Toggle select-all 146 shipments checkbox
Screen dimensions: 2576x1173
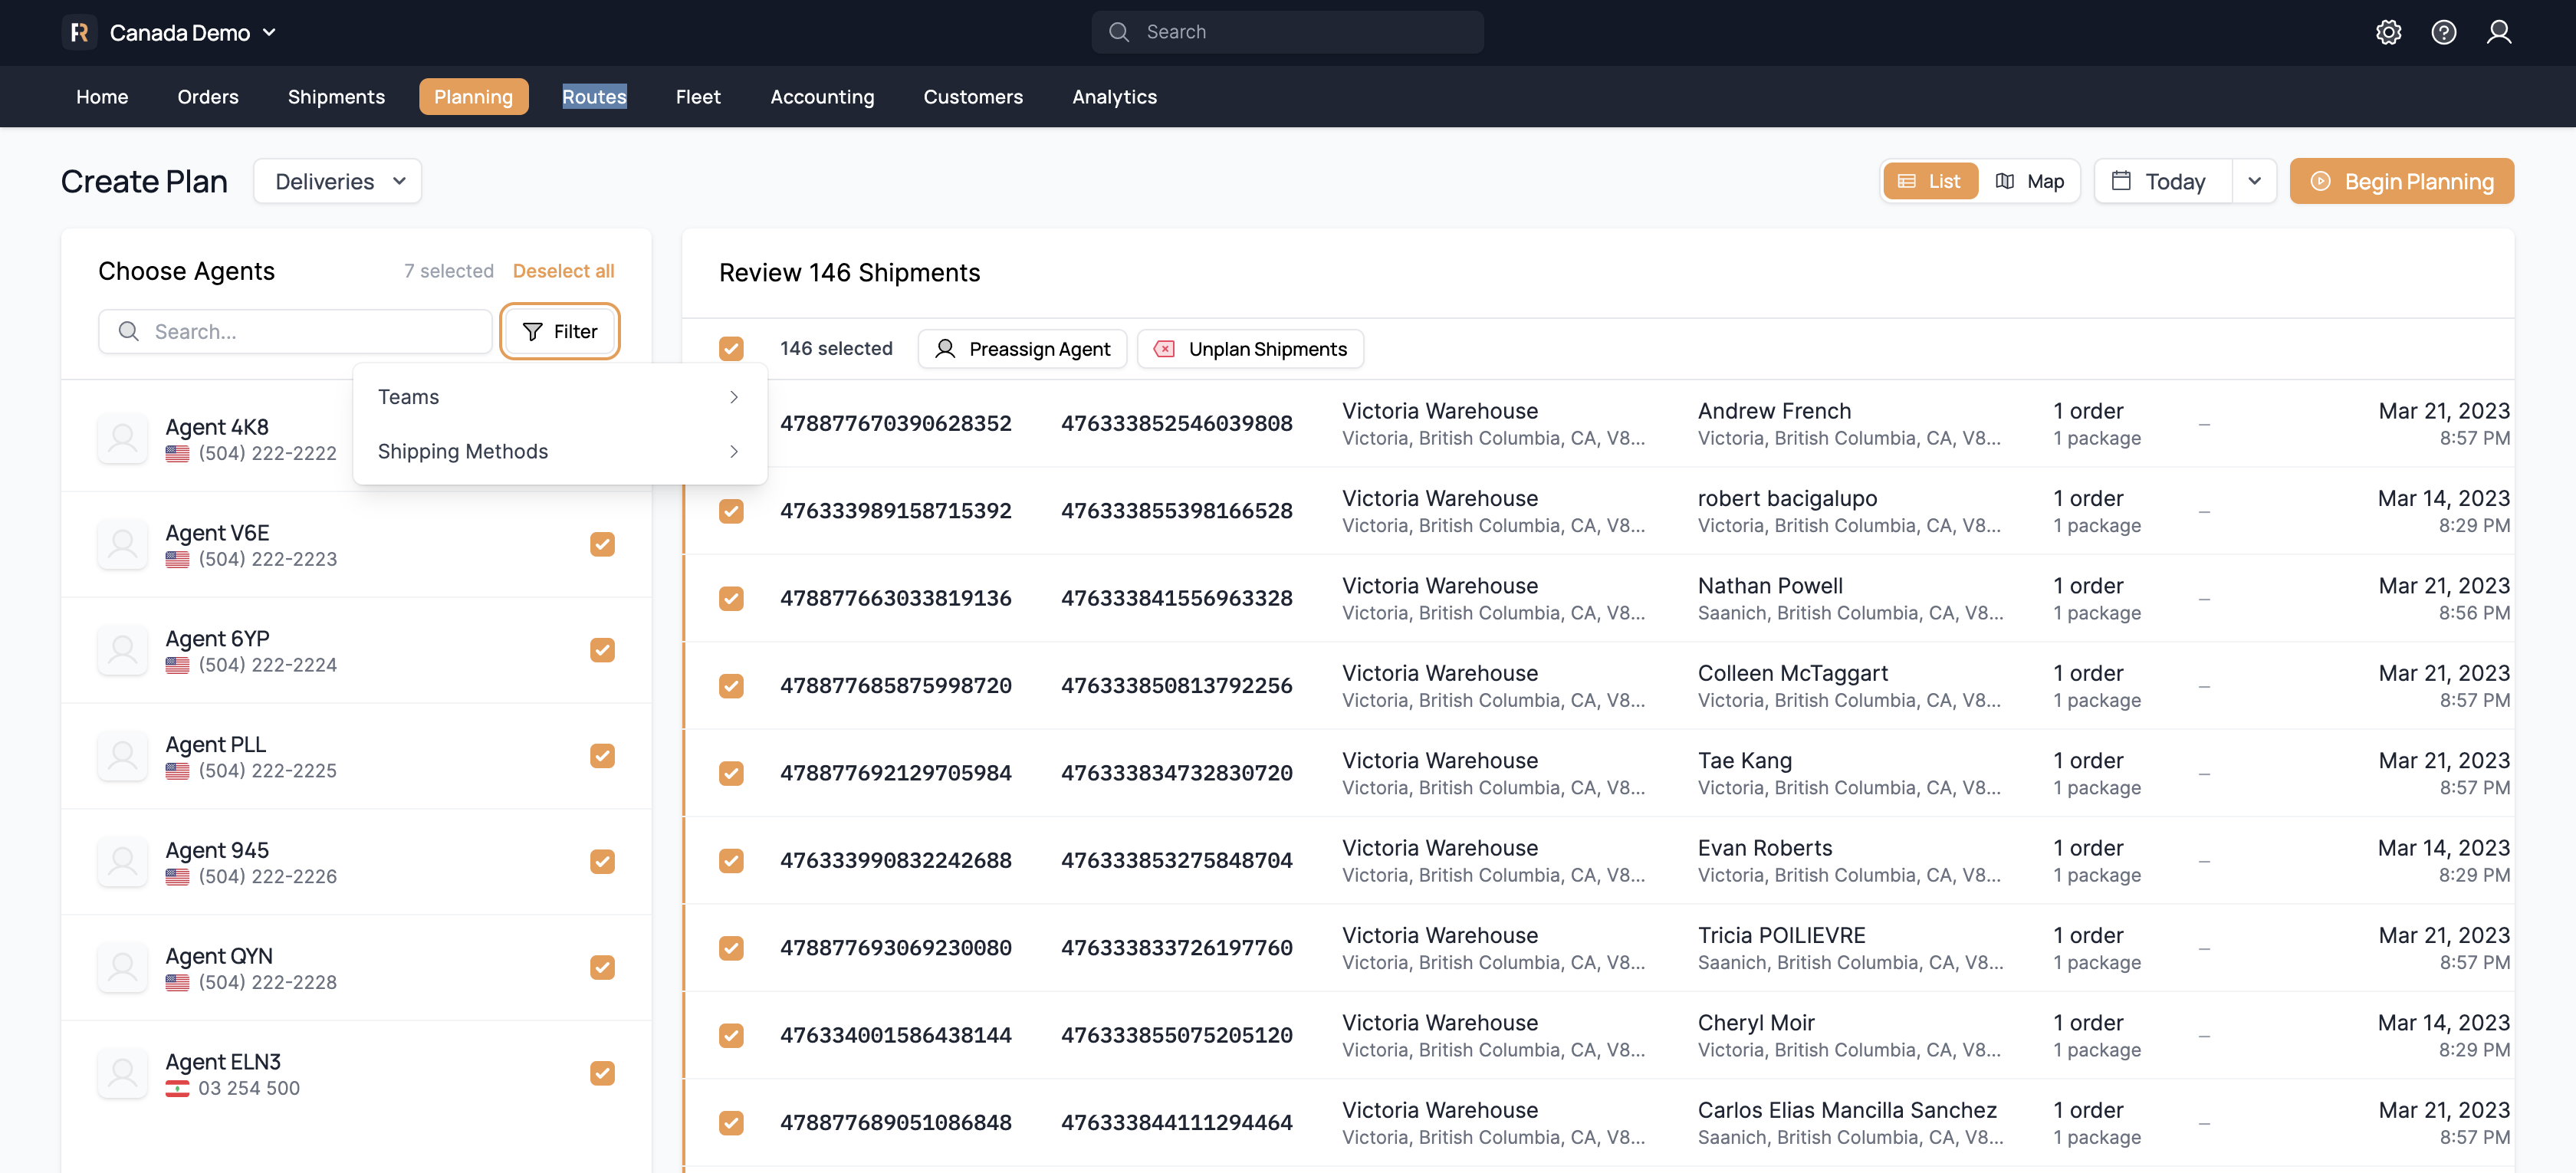731,348
